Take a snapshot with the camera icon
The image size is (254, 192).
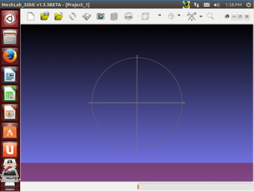(x=100, y=16)
